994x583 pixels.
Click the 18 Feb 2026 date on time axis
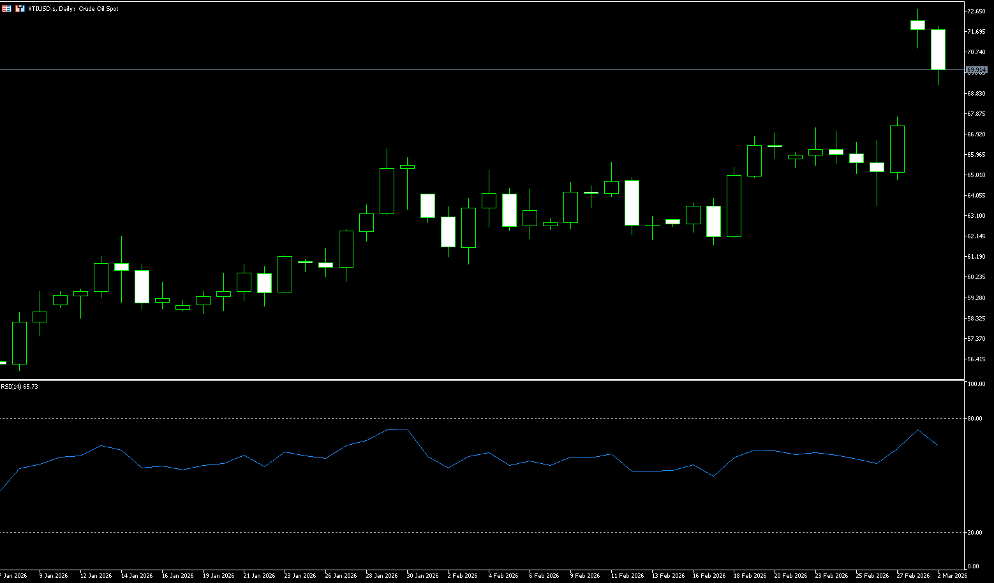pyautogui.click(x=750, y=576)
